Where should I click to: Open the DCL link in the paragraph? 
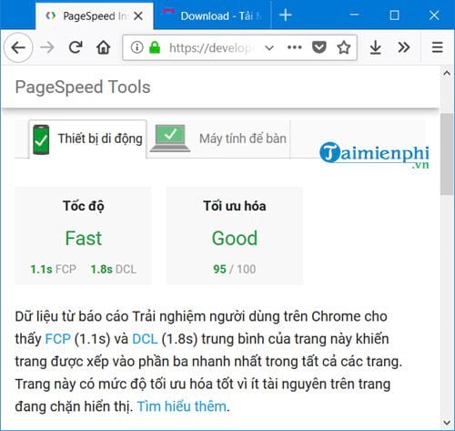(145, 339)
